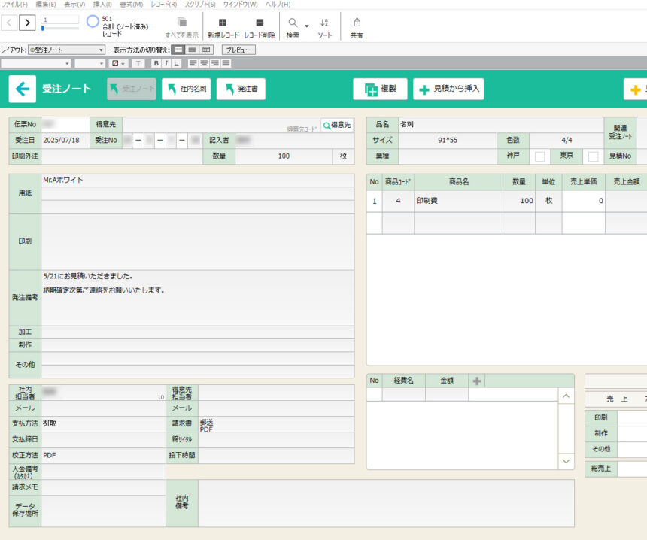
Task: Click the white back arrow button
Action: point(23,89)
